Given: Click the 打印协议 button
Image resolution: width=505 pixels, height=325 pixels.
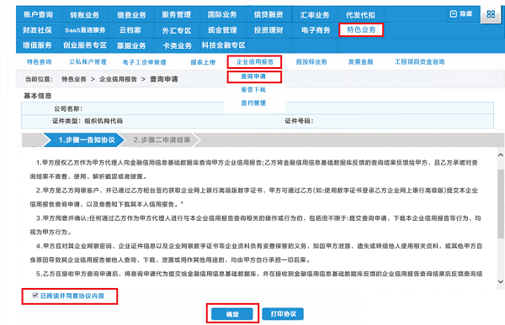Looking at the screenshot, I should [283, 314].
